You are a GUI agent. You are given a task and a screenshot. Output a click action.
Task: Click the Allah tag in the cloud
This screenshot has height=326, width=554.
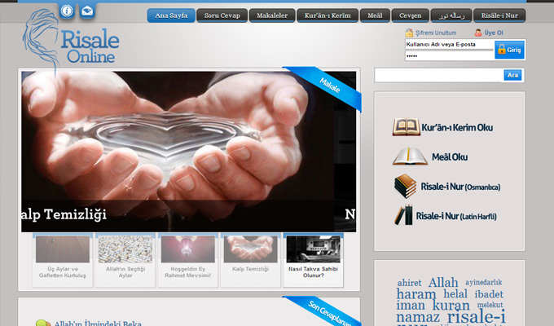(x=443, y=283)
